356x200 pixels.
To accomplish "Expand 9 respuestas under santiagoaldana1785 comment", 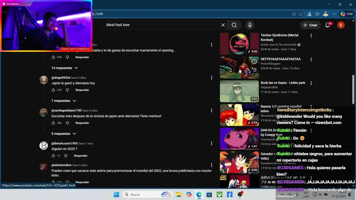I will 64,134.
